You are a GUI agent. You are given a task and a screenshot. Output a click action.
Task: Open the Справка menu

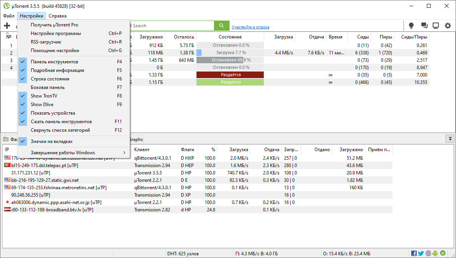pyautogui.click(x=58, y=16)
